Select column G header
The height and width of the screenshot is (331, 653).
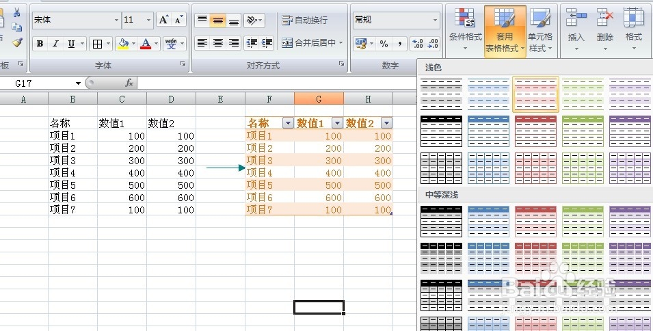tap(319, 98)
